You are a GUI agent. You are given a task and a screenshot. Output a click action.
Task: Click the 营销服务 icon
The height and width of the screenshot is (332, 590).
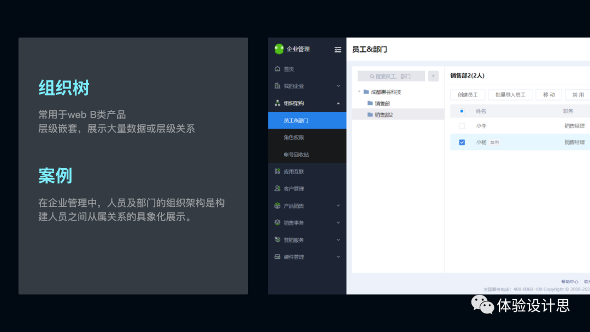pyautogui.click(x=278, y=240)
